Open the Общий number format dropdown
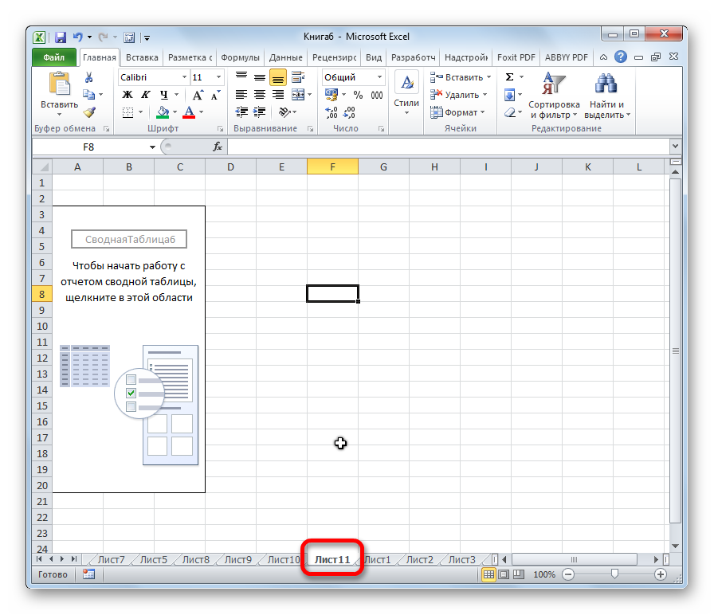714x615 pixels. click(x=379, y=77)
